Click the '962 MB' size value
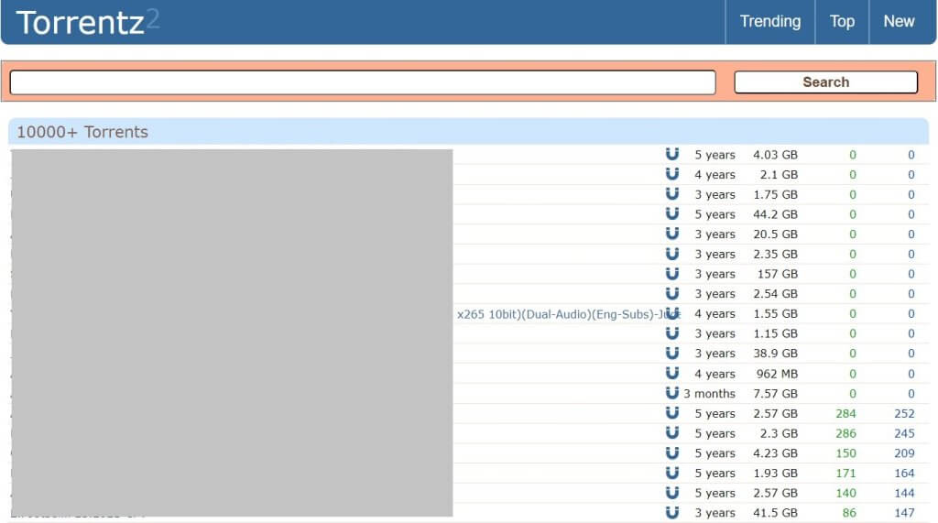The width and height of the screenshot is (938, 523). coord(777,374)
